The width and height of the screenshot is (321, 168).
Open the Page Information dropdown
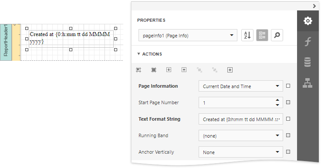[x=241, y=86]
